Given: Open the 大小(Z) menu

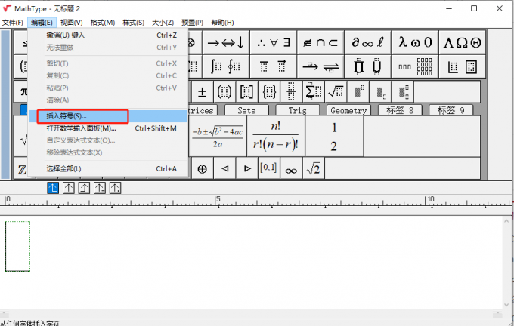Looking at the screenshot, I should point(163,23).
